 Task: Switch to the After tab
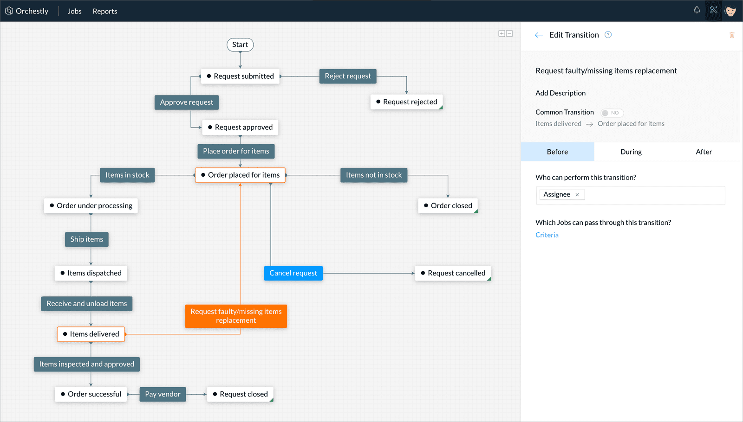coord(704,152)
